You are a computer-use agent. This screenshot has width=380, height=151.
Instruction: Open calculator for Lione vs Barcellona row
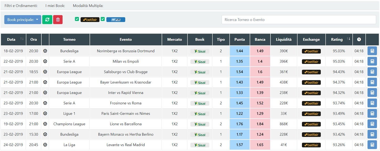coord(372,124)
